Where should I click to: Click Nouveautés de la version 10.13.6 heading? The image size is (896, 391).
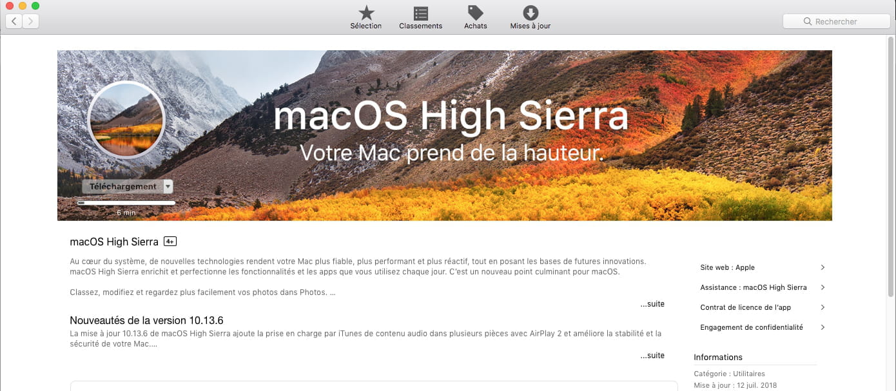click(x=146, y=320)
